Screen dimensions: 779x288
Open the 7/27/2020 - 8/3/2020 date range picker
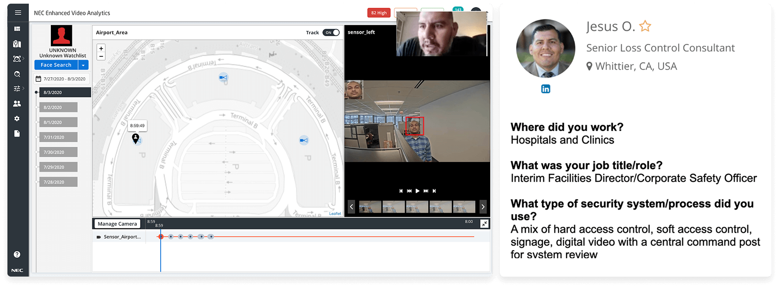pyautogui.click(x=62, y=79)
